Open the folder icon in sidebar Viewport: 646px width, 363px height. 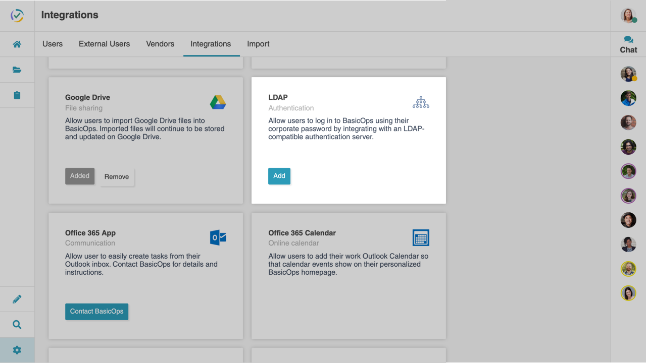click(x=17, y=70)
